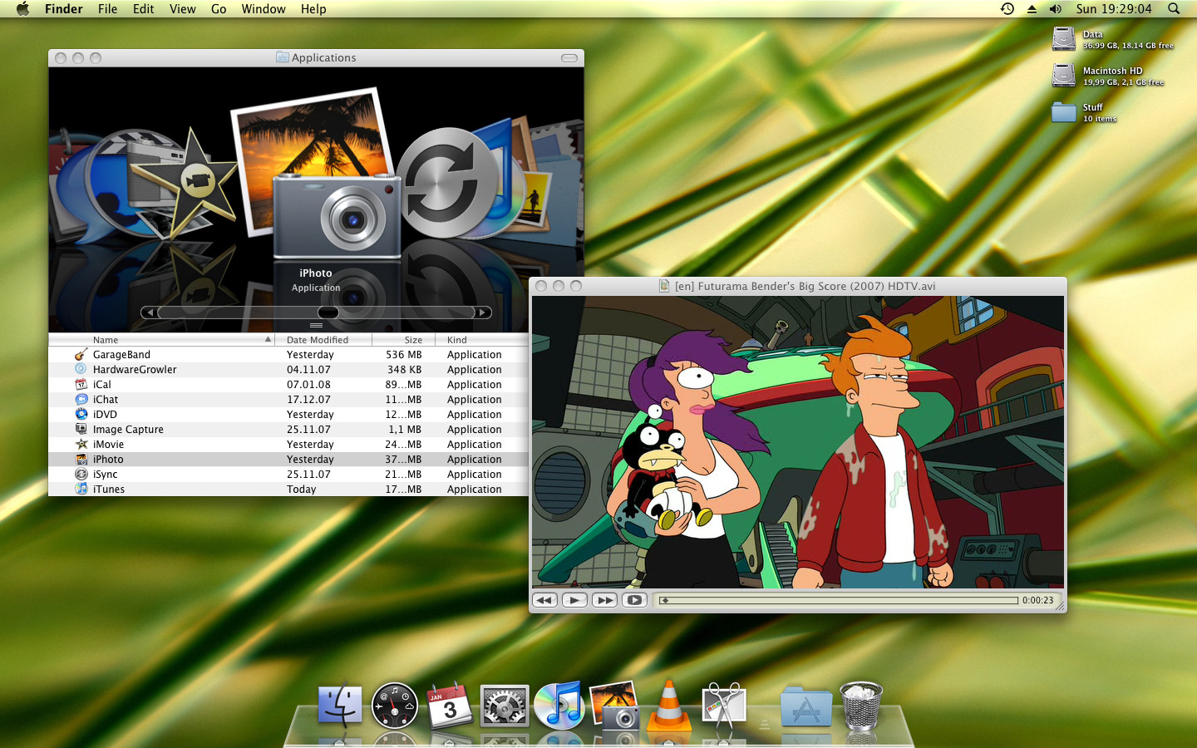Click the menu bar clock Sun 19:29:04
The height and width of the screenshot is (748, 1197).
[x=1114, y=9]
